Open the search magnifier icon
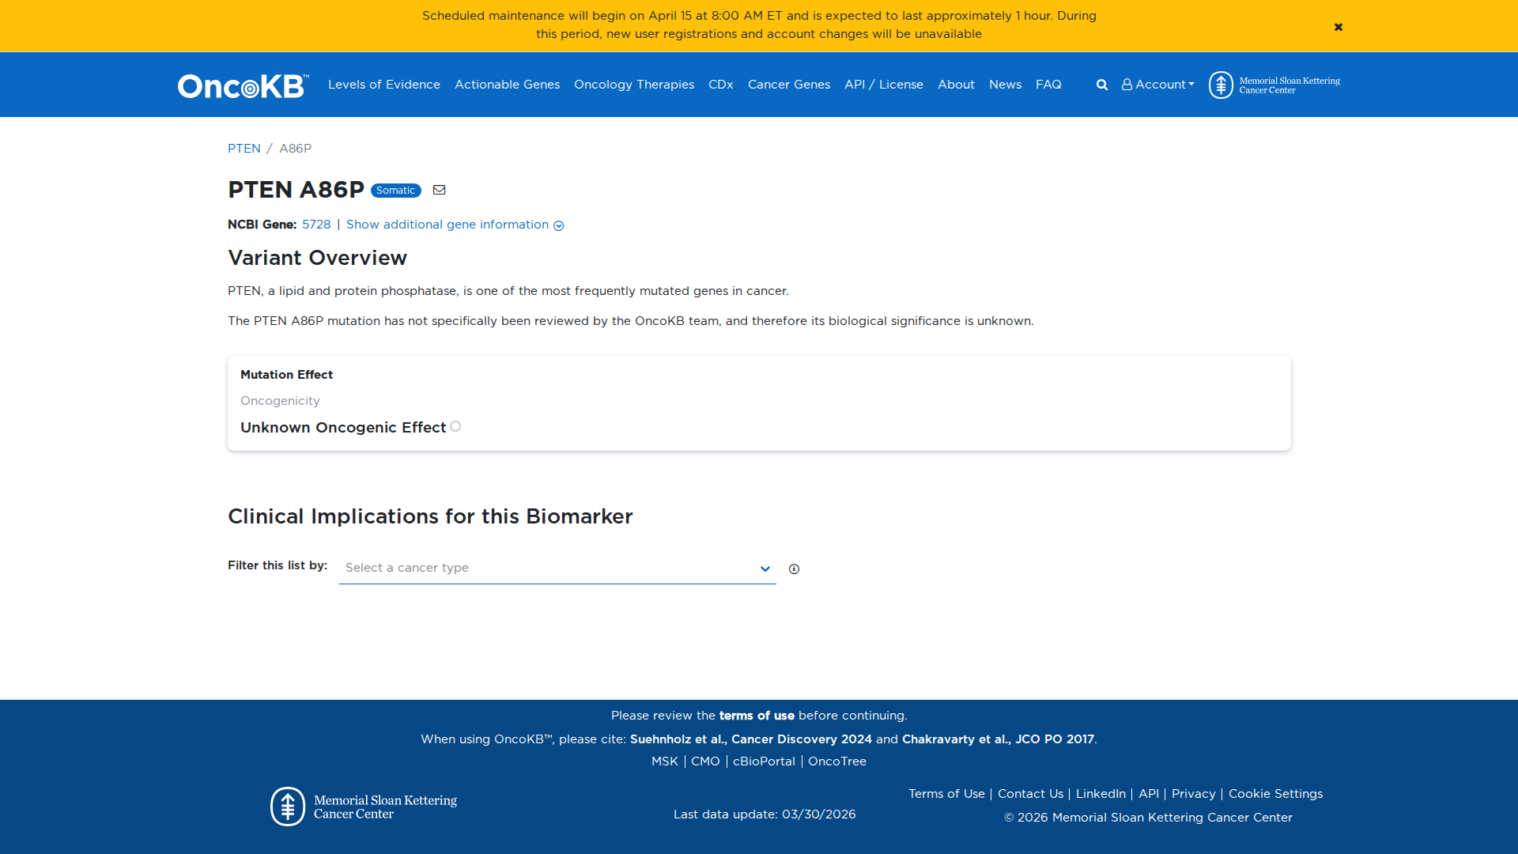 click(x=1101, y=85)
